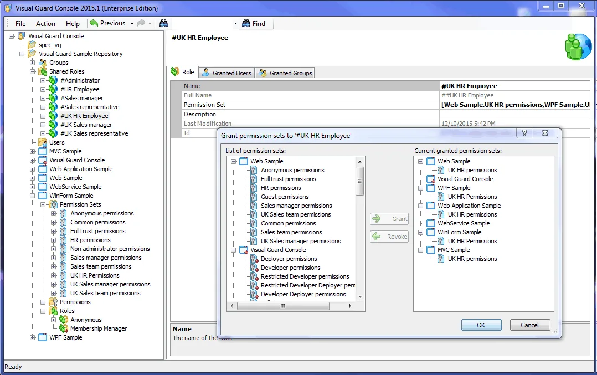Viewport: 597px width, 375px height.
Task: Select #UK Sales representative role
Action: click(94, 133)
